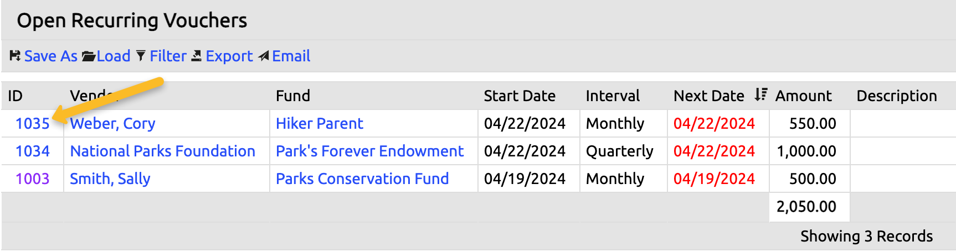
Task: Sort by the Start Date column header
Action: pos(519,96)
